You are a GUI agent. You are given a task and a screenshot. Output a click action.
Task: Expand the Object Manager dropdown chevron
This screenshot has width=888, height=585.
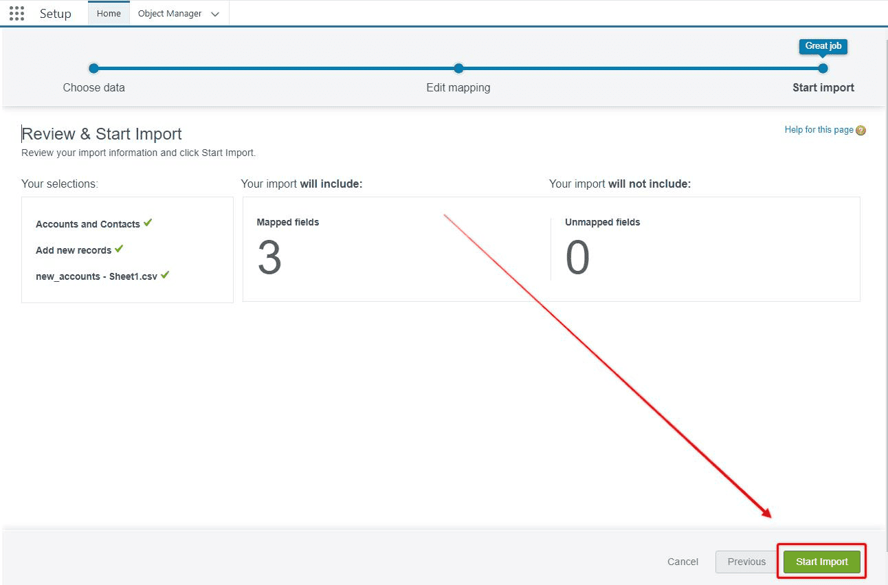coord(215,13)
